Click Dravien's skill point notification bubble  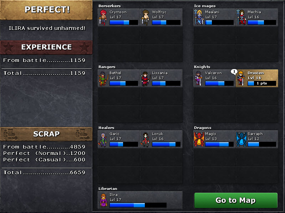point(234,72)
